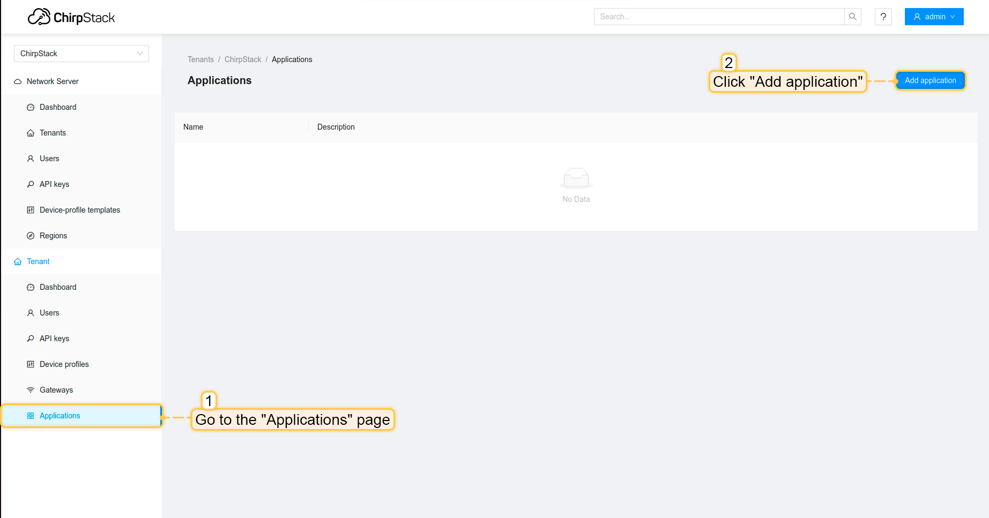This screenshot has width=989, height=518.
Task: Click the ChirpStack breadcrumb link
Action: (x=243, y=59)
